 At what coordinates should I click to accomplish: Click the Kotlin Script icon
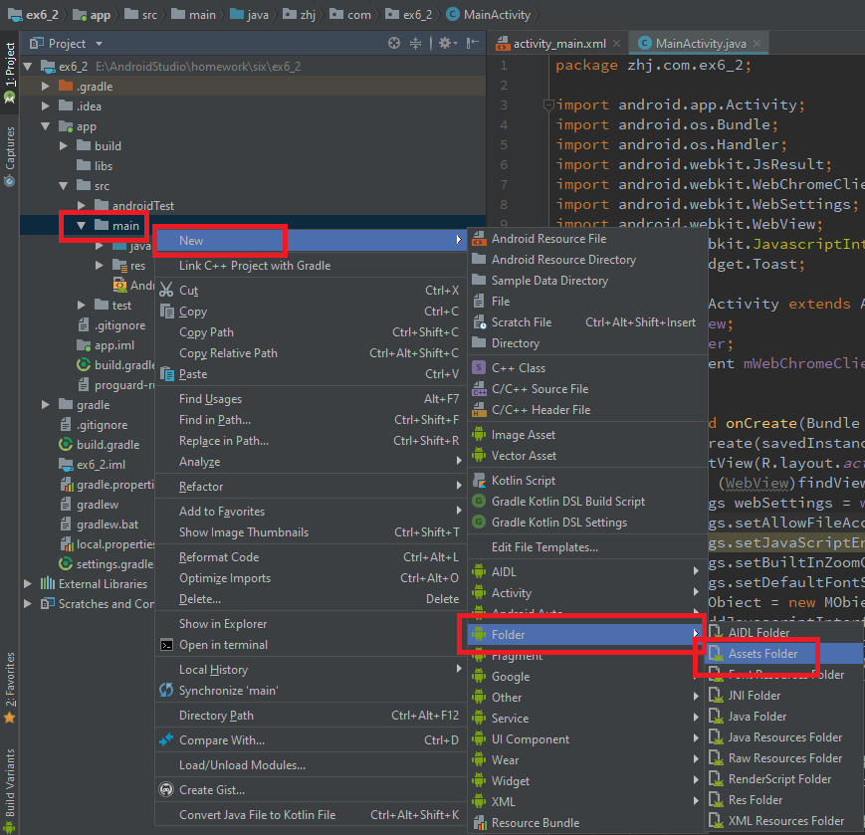tap(480, 481)
